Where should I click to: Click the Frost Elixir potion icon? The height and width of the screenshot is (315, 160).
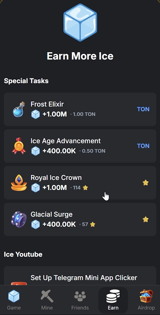click(x=18, y=109)
